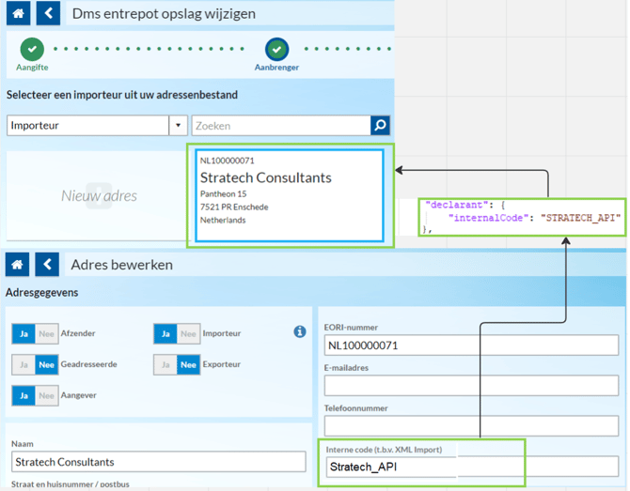The height and width of the screenshot is (491, 630).
Task: Click the Nieuw adres tile
Action: point(99,196)
